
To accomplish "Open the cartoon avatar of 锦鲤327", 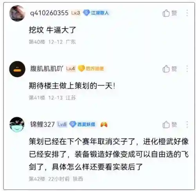I will pos(17,124).
